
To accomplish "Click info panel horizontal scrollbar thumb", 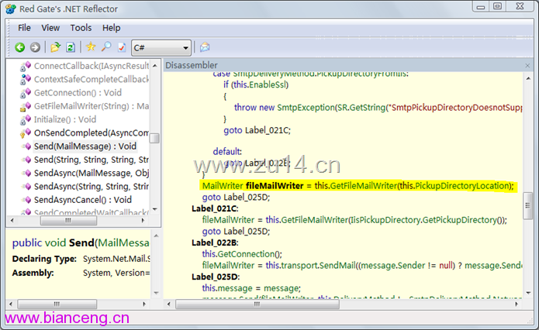I will 57,304.
